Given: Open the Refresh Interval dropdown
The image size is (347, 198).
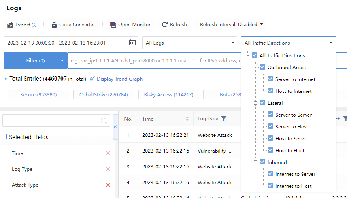Looking at the screenshot, I should (x=231, y=25).
